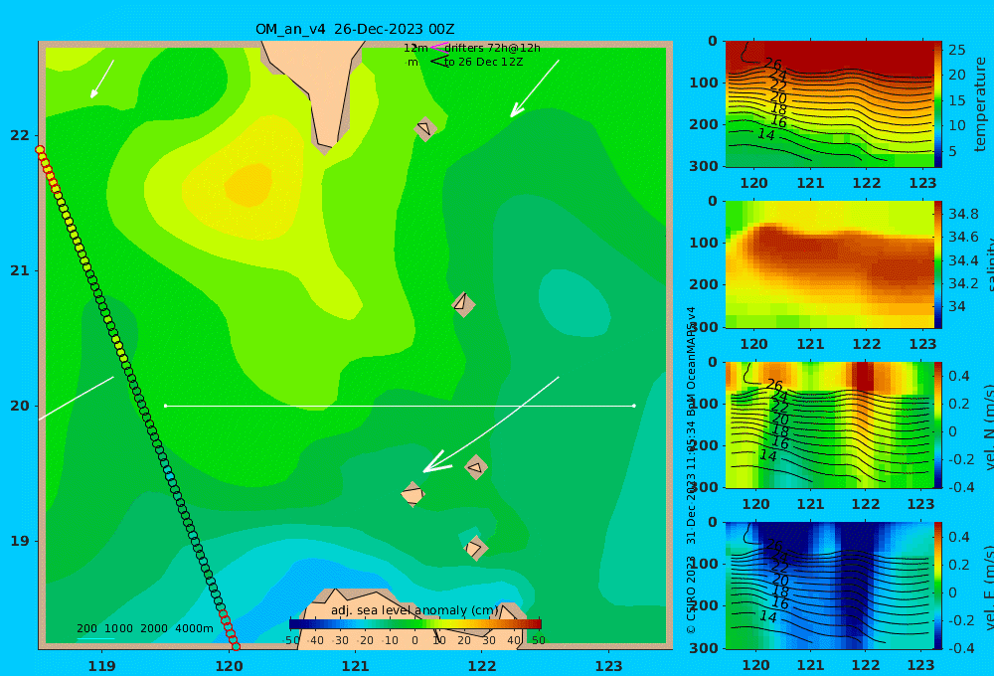
Task: Open the vel. N section plot
Action: (x=829, y=424)
